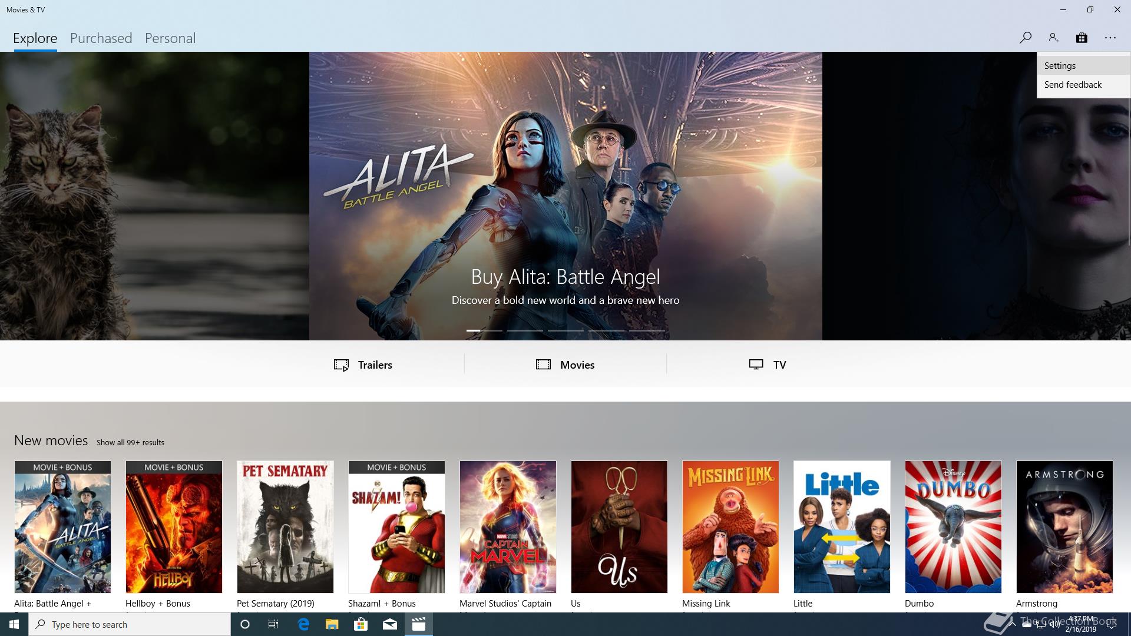The height and width of the screenshot is (636, 1131).
Task: Click the account sign-in person icon
Action: 1053,38
